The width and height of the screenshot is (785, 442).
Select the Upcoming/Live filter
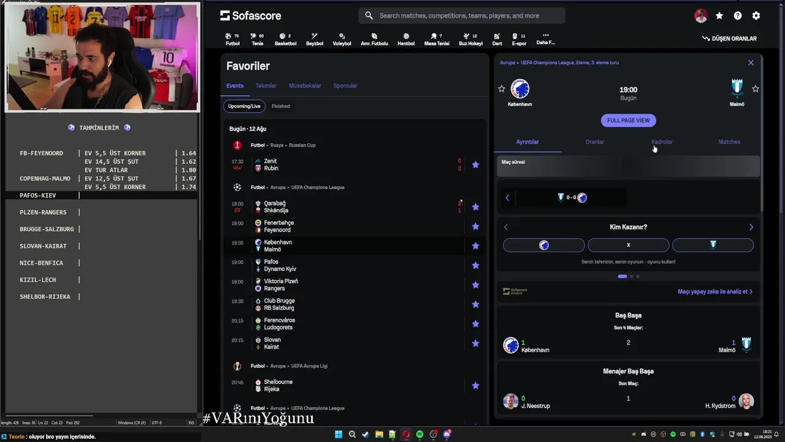tap(244, 106)
